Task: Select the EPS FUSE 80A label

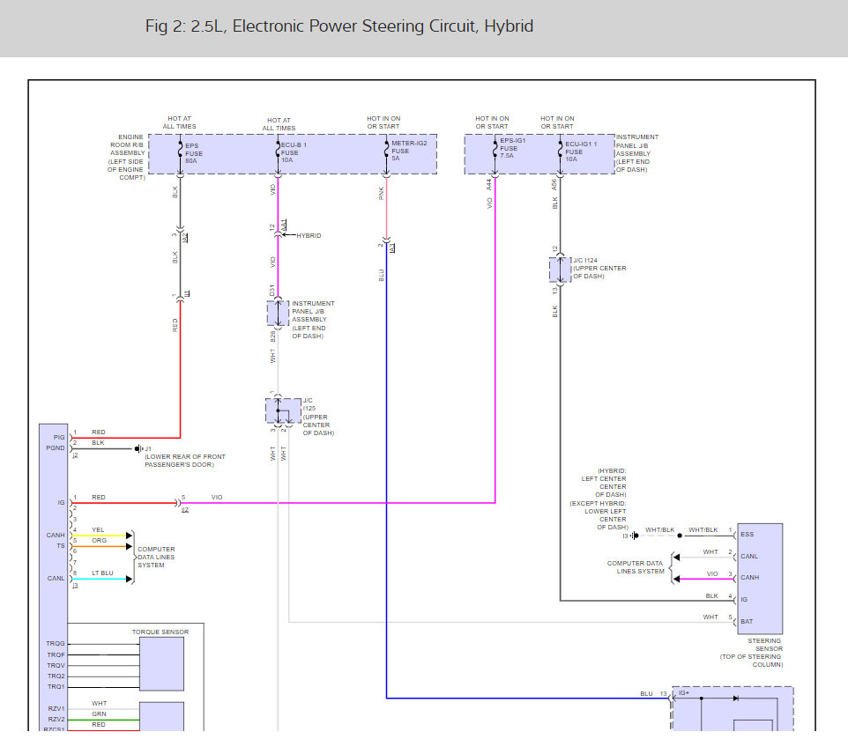Action: point(194,153)
